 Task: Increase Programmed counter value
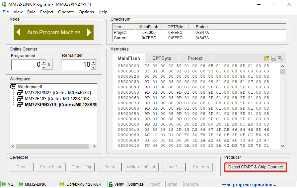44,62
